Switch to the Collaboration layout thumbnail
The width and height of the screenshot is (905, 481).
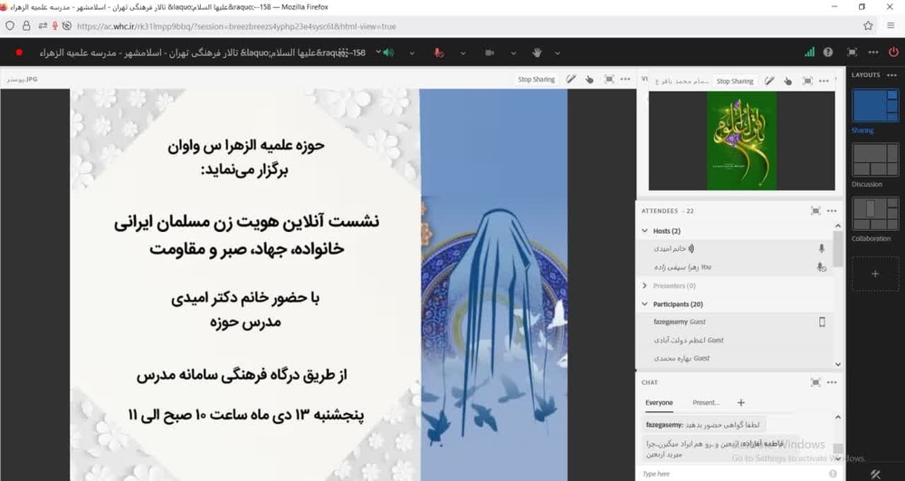coord(875,214)
